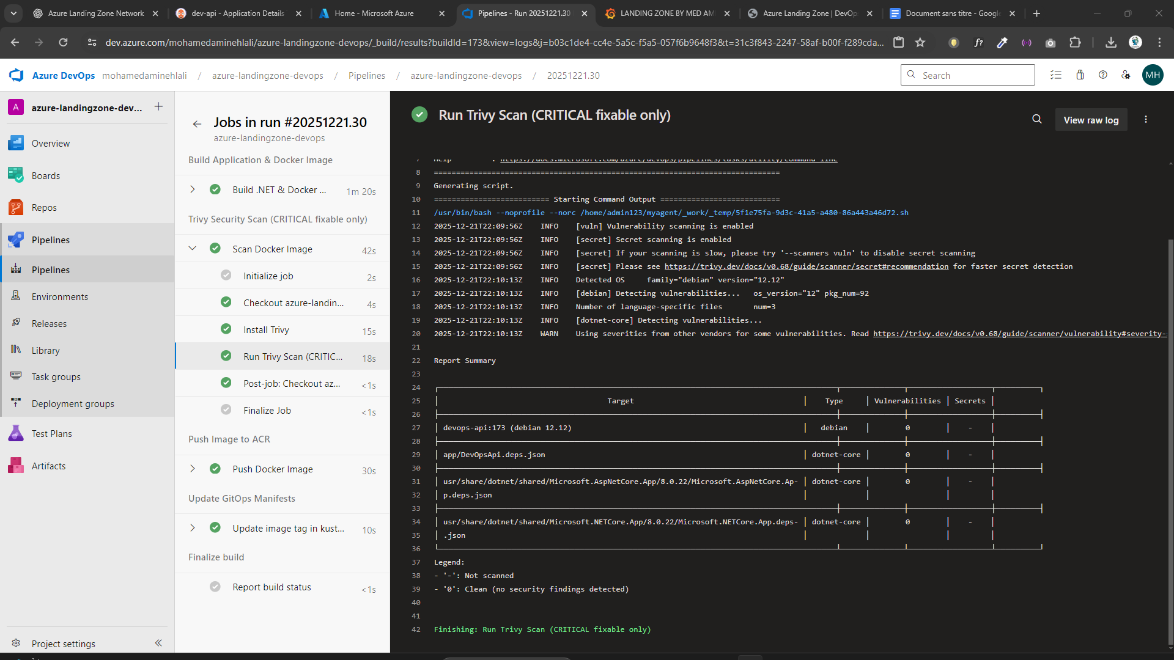Open Repos in the sidebar

point(44,208)
